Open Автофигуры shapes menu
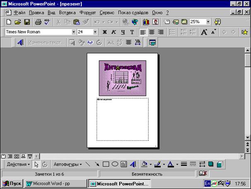 pyautogui.click(x=68, y=164)
